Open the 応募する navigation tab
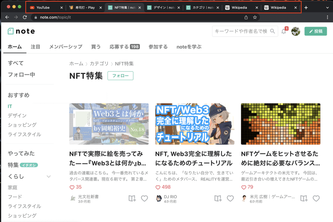 click(124, 47)
